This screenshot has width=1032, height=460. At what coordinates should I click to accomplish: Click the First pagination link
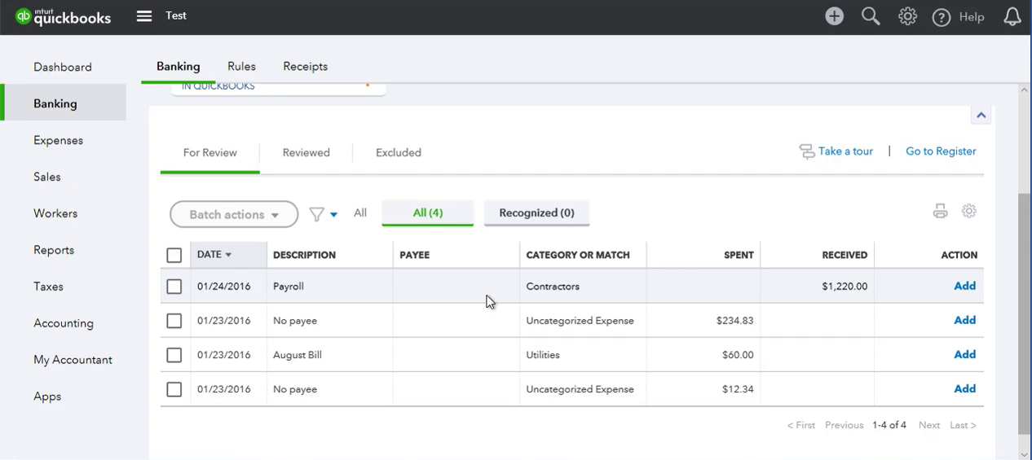[x=800, y=425]
